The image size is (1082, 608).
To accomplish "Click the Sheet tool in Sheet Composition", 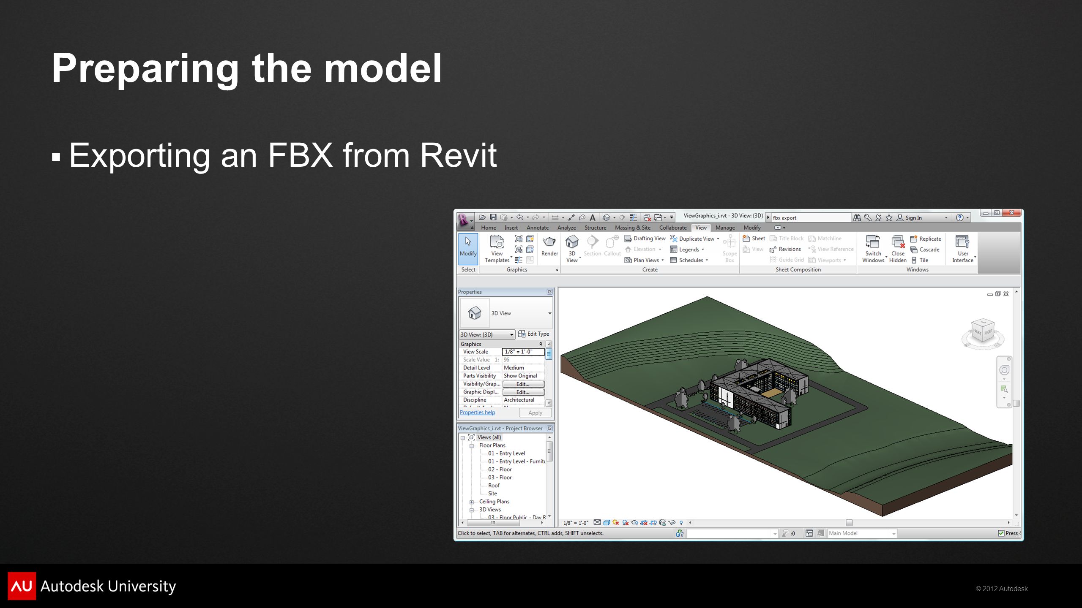I will click(x=754, y=239).
